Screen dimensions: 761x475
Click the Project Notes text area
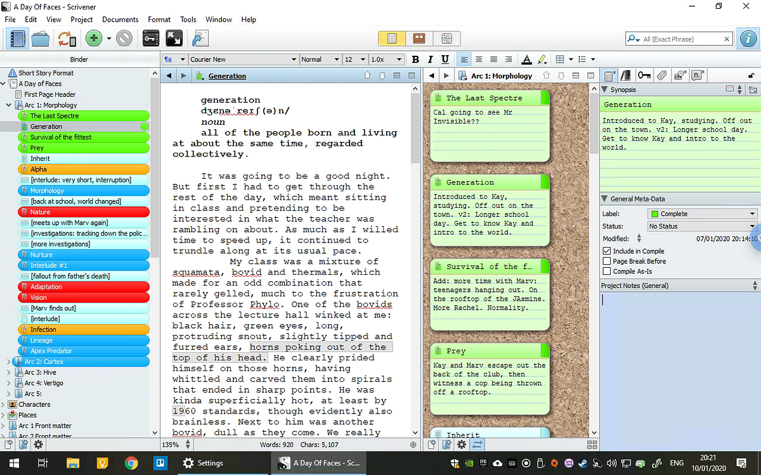coord(679,364)
